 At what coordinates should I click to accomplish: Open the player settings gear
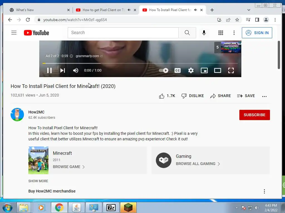pos(191,70)
